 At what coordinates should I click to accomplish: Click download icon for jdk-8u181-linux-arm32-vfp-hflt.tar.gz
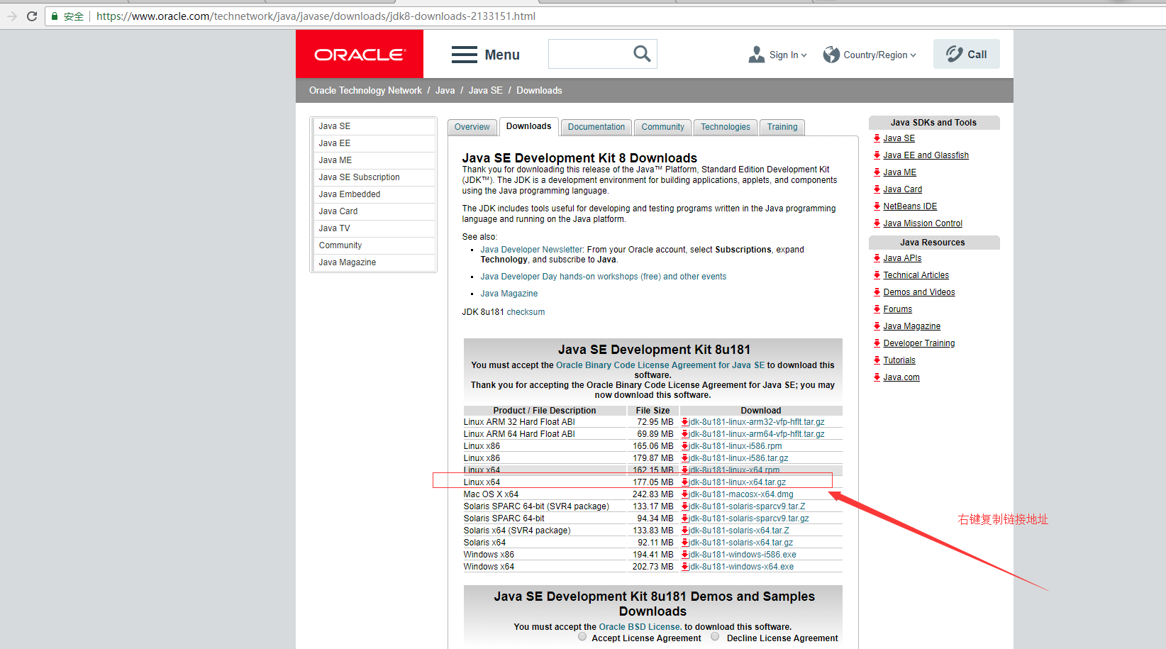click(685, 422)
